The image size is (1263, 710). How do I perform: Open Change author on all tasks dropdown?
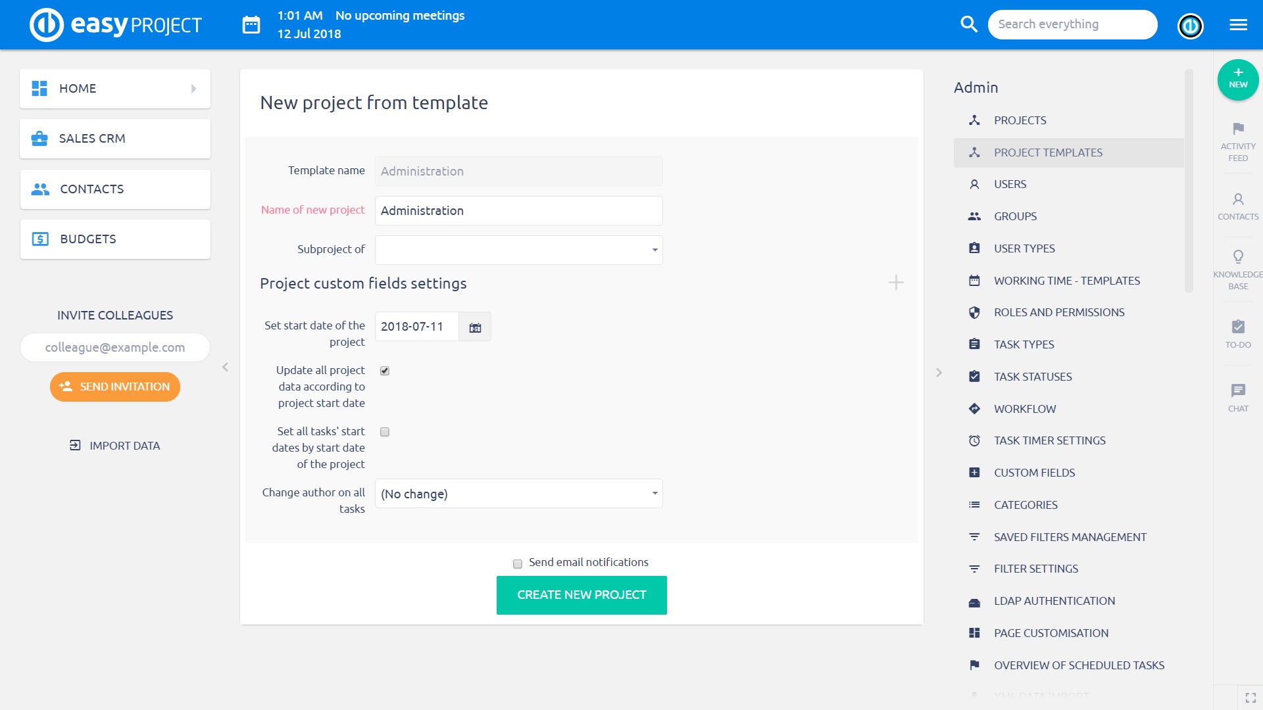pos(518,494)
